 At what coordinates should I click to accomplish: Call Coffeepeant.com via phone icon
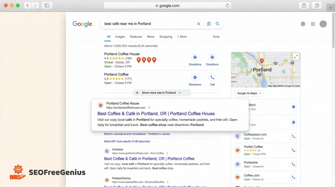coord(293,136)
